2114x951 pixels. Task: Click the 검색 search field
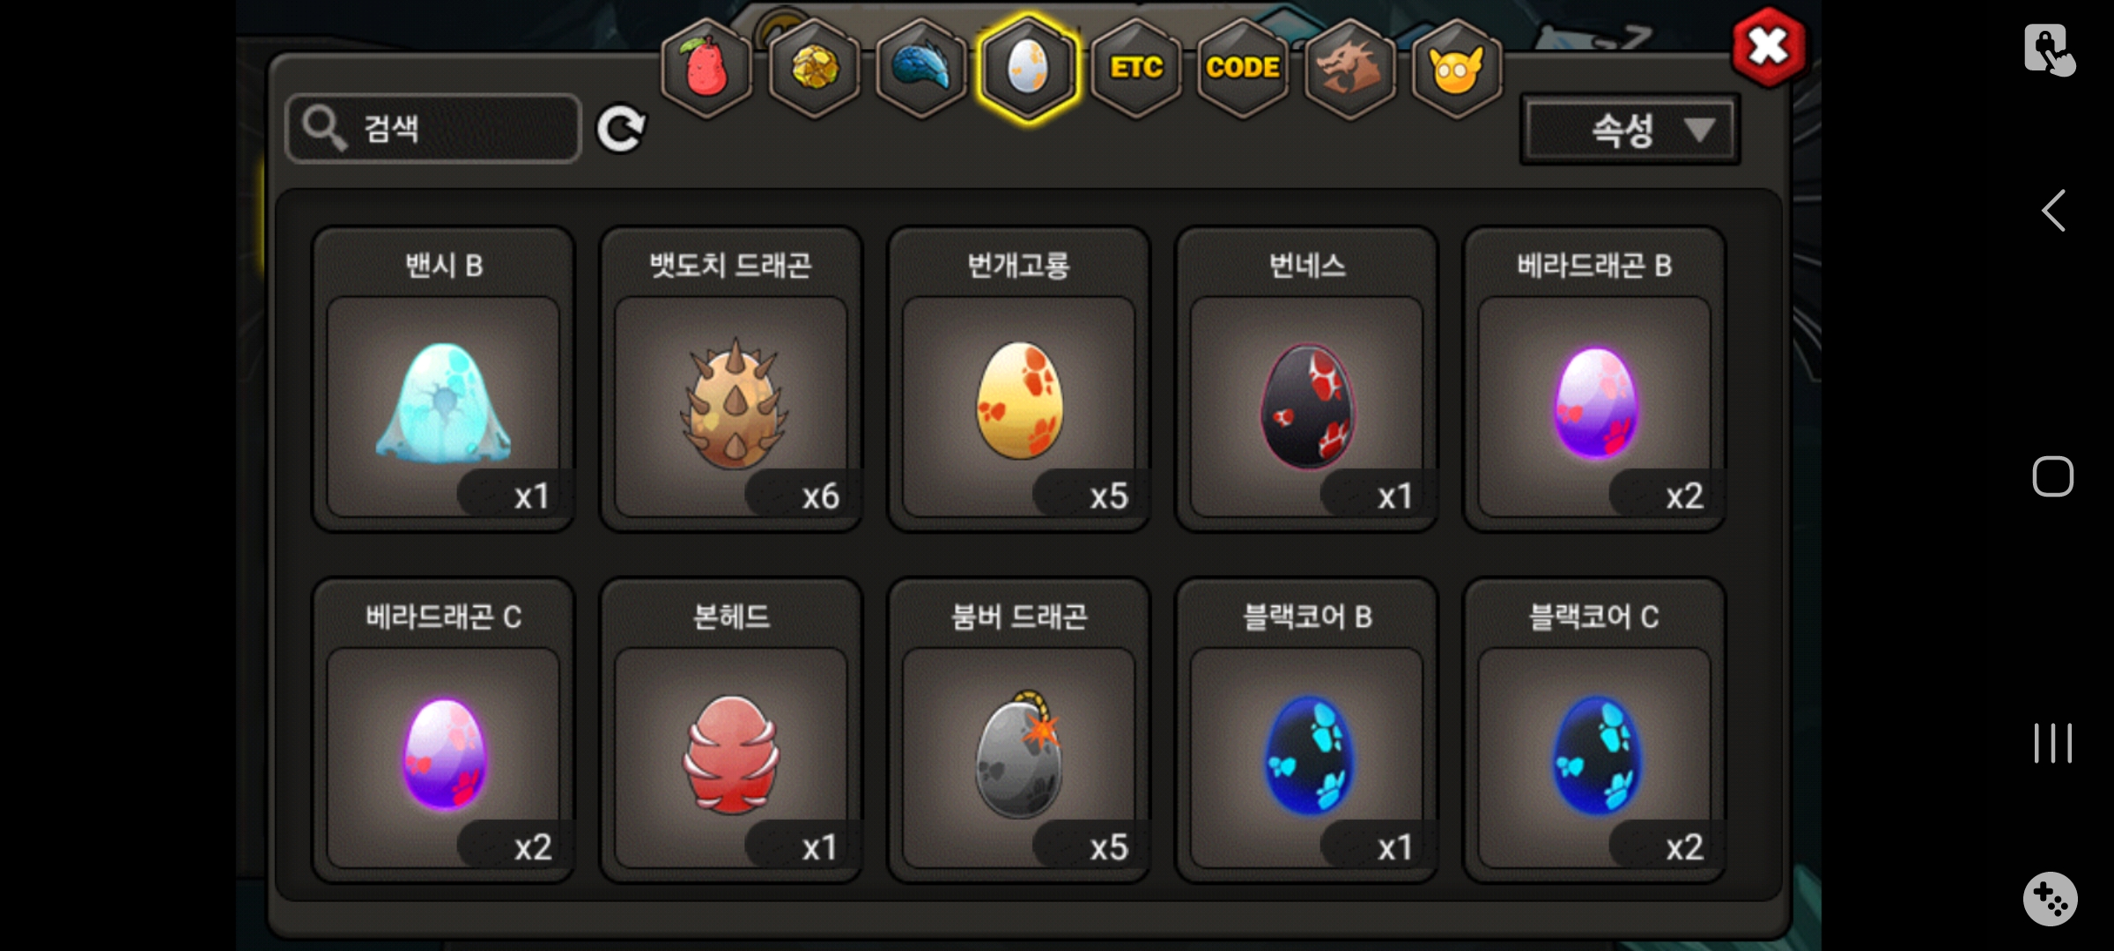pos(433,129)
